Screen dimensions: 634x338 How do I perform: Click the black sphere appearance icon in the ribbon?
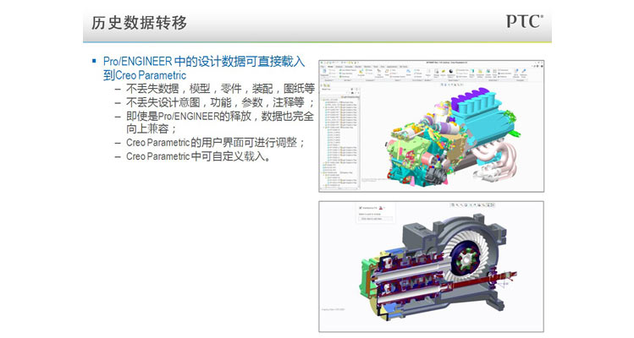point(451,72)
